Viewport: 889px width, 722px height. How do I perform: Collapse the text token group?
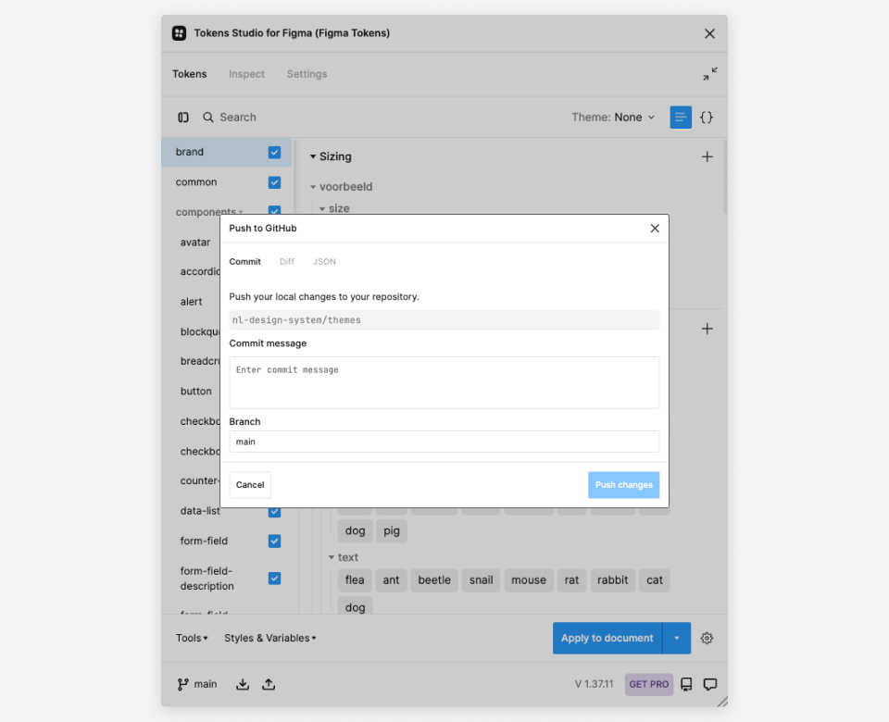[x=332, y=557]
